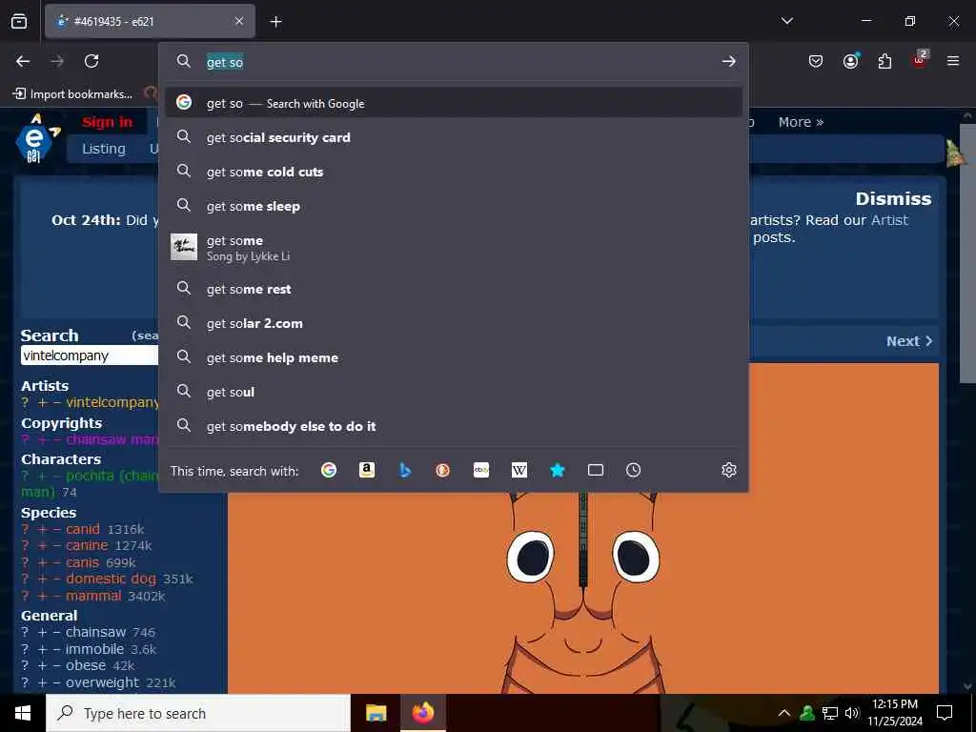
Task: Search this time with Wikipedia icon
Action: click(519, 470)
